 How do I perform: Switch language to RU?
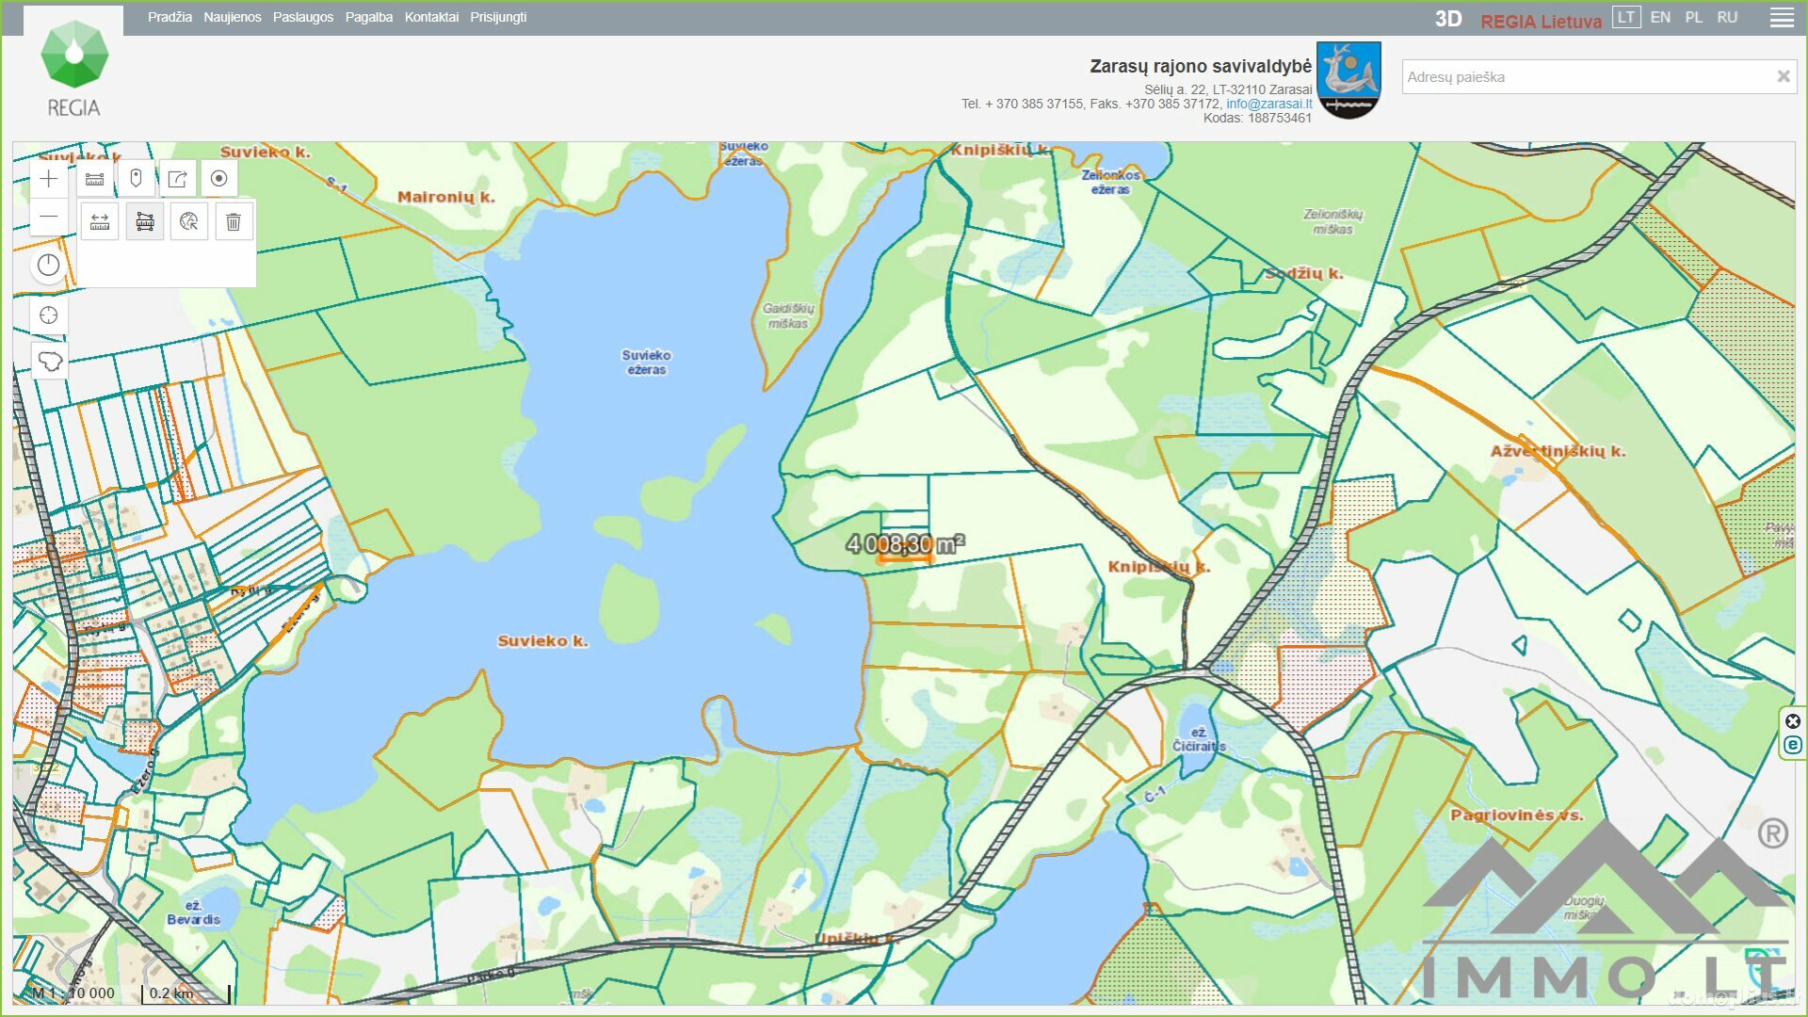[1727, 17]
